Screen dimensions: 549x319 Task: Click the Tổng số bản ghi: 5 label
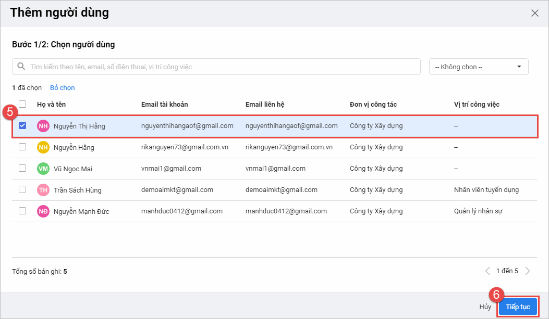click(40, 272)
